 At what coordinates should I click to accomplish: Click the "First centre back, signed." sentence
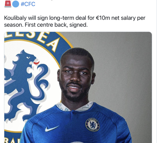point(56,25)
